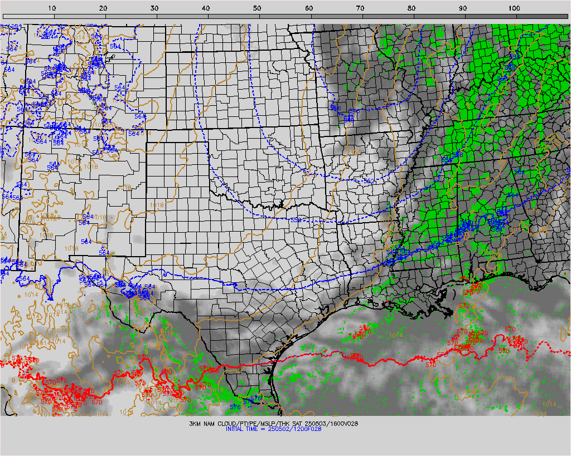The width and height of the screenshot is (571, 456).
Task: Pick the darkest rightmost gray color bar segment
Action: 542,16
